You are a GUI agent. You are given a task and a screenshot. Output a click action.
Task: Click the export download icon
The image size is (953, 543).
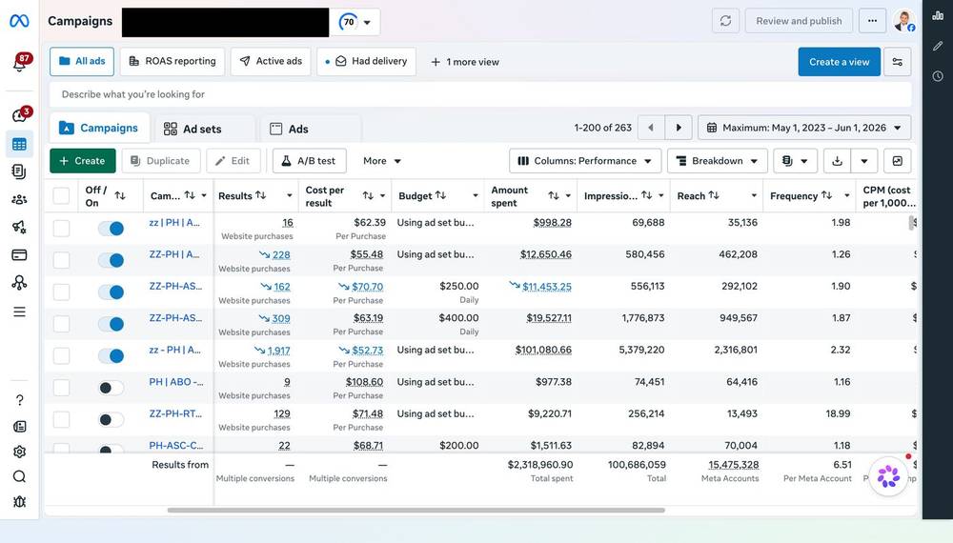[x=837, y=161]
